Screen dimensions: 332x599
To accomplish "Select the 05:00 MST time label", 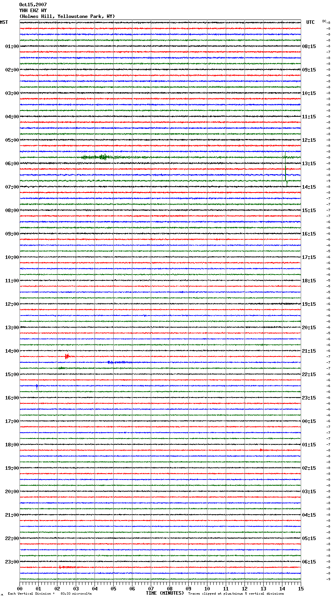I will (12, 140).
